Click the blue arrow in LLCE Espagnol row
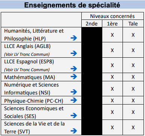Viewport: 145px width, 136px height. (74, 69)
